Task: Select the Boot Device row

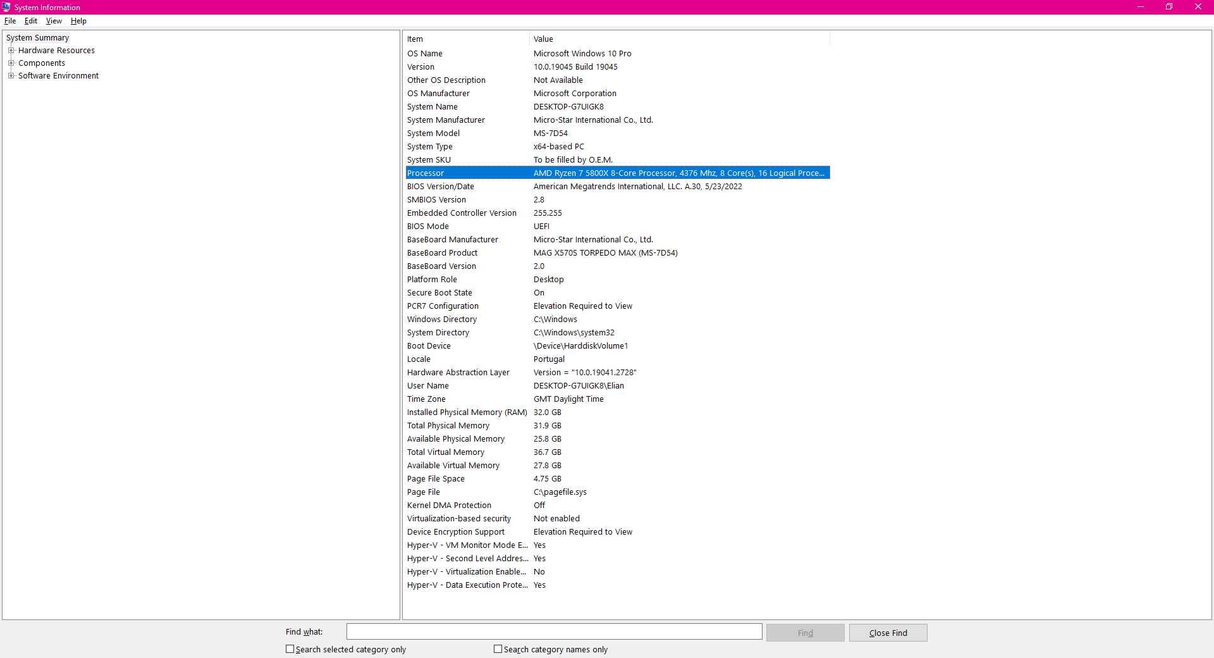Action: pyautogui.click(x=618, y=346)
